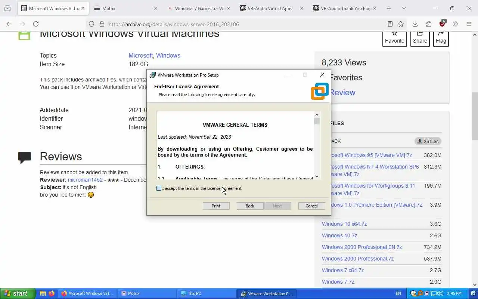Click the orange tray icon beside security shield
The height and width of the screenshot is (299, 478).
pyautogui.click(x=420, y=293)
